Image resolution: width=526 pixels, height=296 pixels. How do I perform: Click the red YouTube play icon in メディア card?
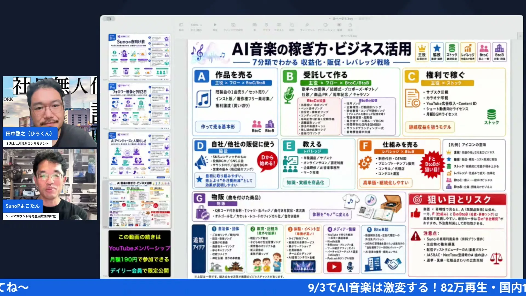point(334,267)
